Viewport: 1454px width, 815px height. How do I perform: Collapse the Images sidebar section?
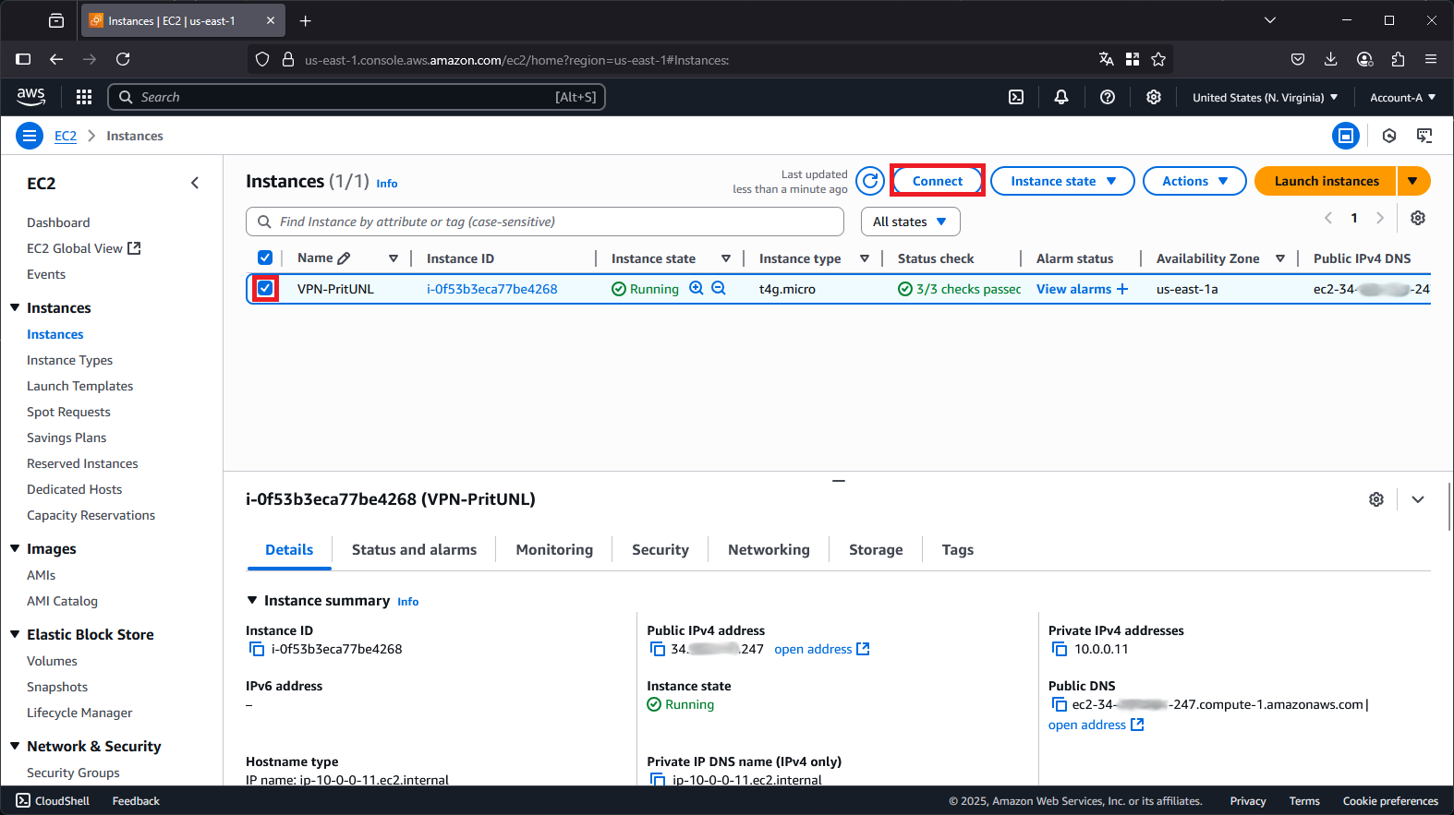click(x=15, y=548)
